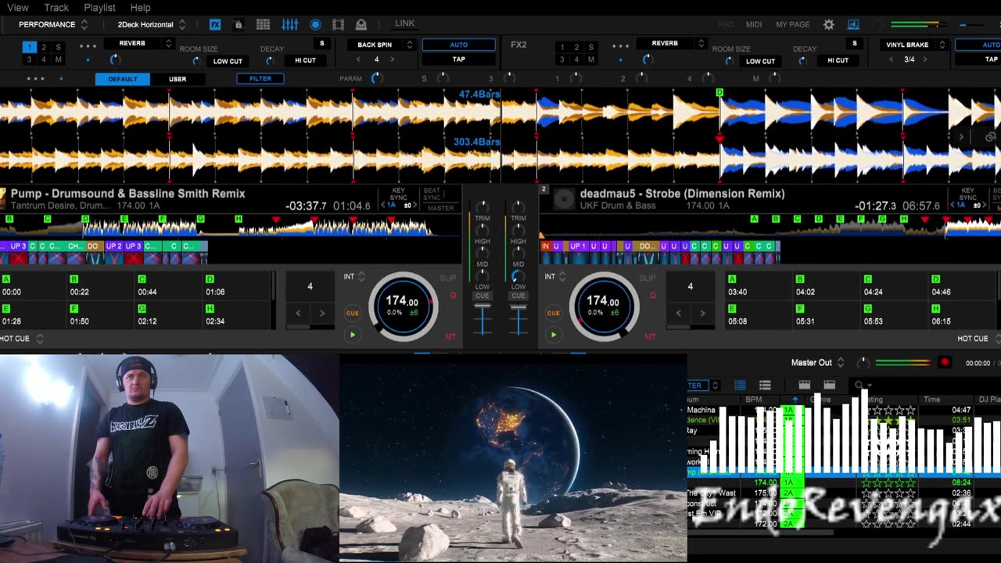Open the View menu

click(x=17, y=8)
